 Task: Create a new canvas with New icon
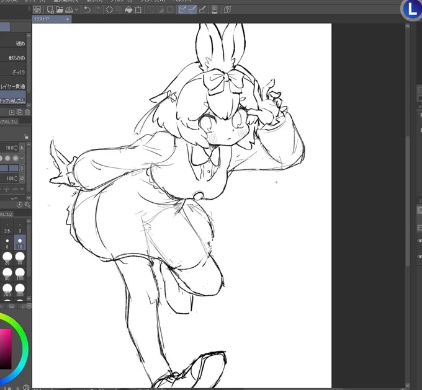click(x=50, y=10)
